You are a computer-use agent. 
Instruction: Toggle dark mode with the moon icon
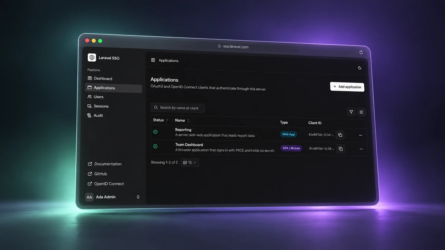(x=360, y=68)
